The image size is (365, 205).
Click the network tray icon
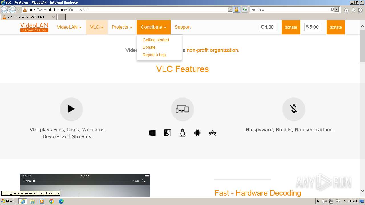[x=331, y=201]
